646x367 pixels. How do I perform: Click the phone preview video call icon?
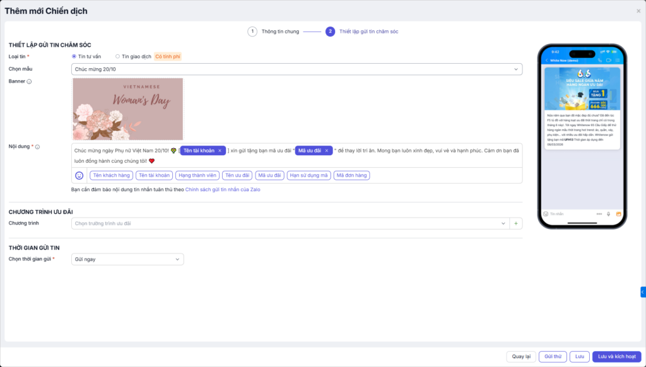pos(609,61)
